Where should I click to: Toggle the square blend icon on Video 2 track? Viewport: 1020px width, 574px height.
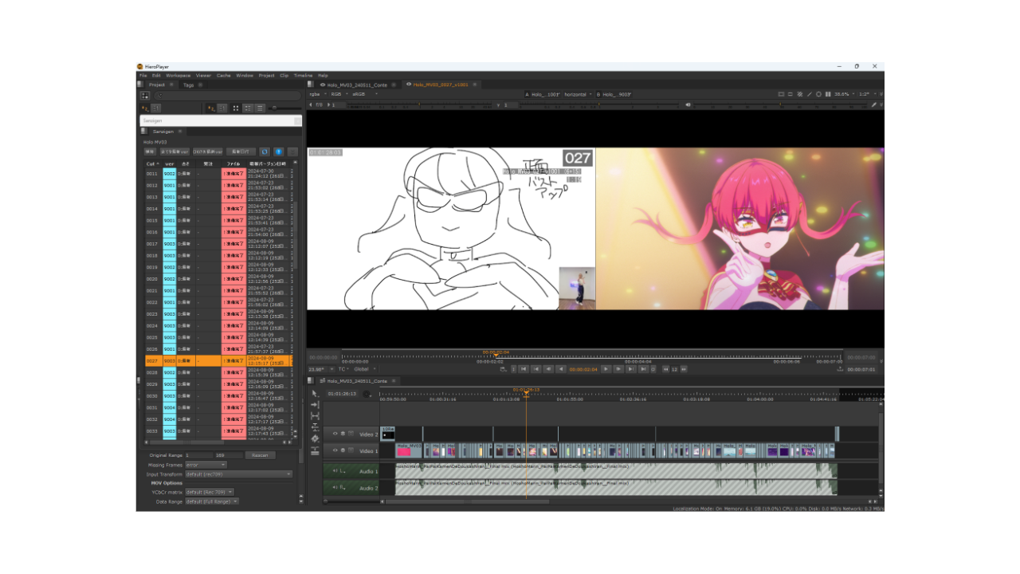click(351, 434)
